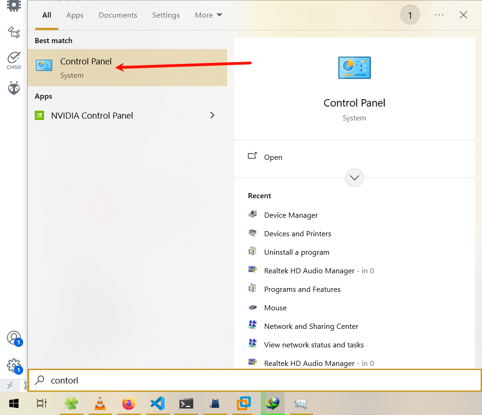The height and width of the screenshot is (415, 482).
Task: Open the settings gear icon in the sidebar
Action: tap(14, 365)
